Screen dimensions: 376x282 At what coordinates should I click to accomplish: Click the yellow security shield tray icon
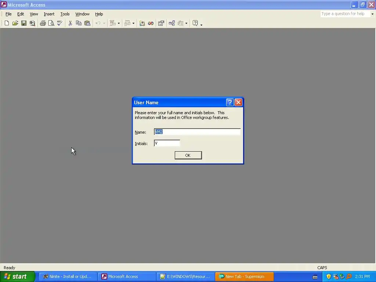(x=329, y=276)
